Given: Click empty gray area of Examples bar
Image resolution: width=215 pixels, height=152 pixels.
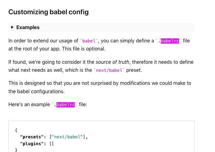Looking at the screenshot, I should pos(117,27).
